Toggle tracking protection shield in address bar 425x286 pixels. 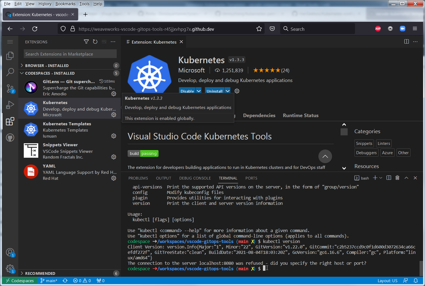(63, 29)
